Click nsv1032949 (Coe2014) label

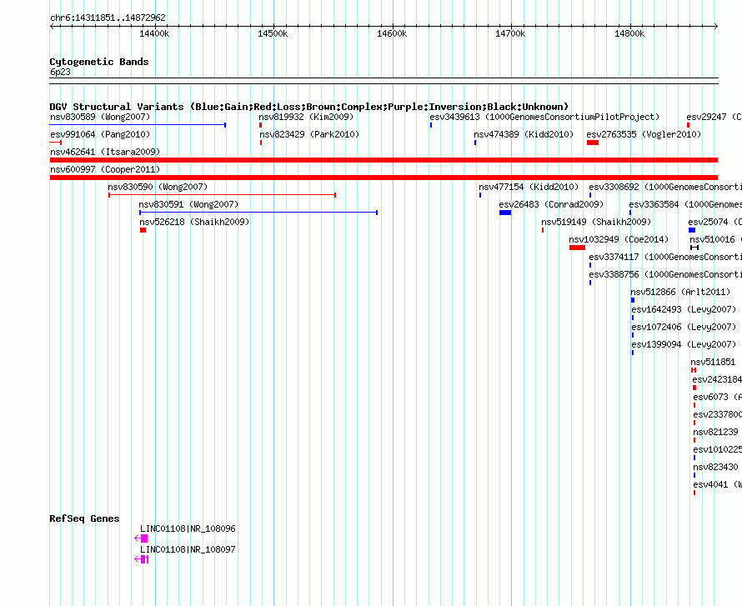tap(619, 239)
